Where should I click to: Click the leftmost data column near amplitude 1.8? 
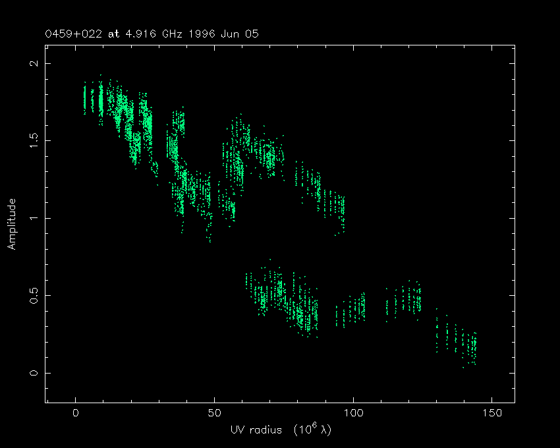[84, 99]
